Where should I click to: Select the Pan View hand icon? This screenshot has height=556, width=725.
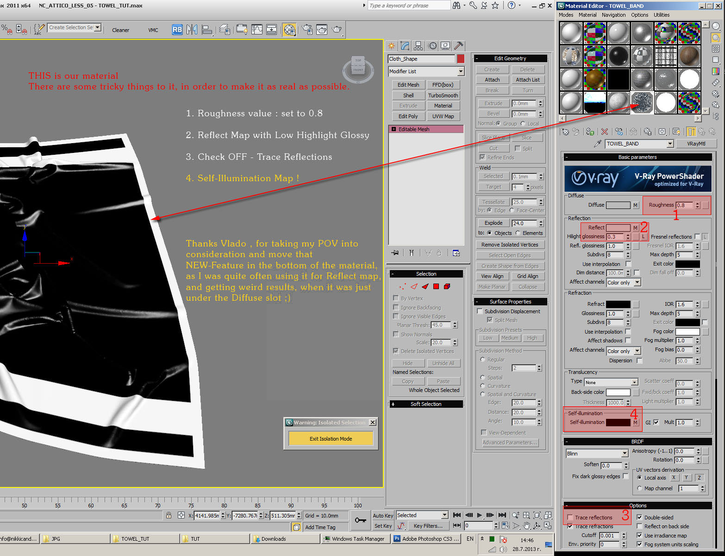(x=527, y=525)
